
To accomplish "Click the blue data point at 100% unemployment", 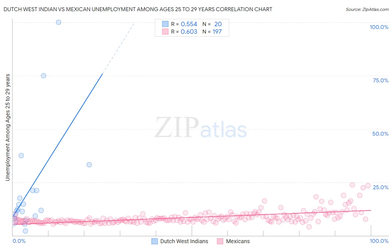I will pos(59,22).
